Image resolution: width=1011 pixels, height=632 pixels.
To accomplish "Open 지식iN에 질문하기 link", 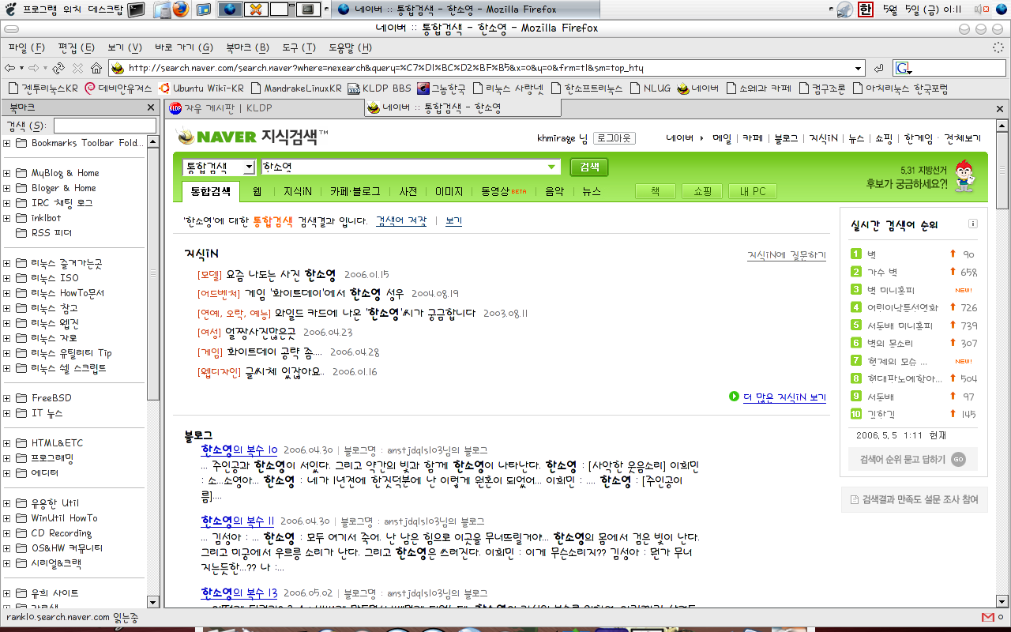I will pyautogui.click(x=787, y=255).
